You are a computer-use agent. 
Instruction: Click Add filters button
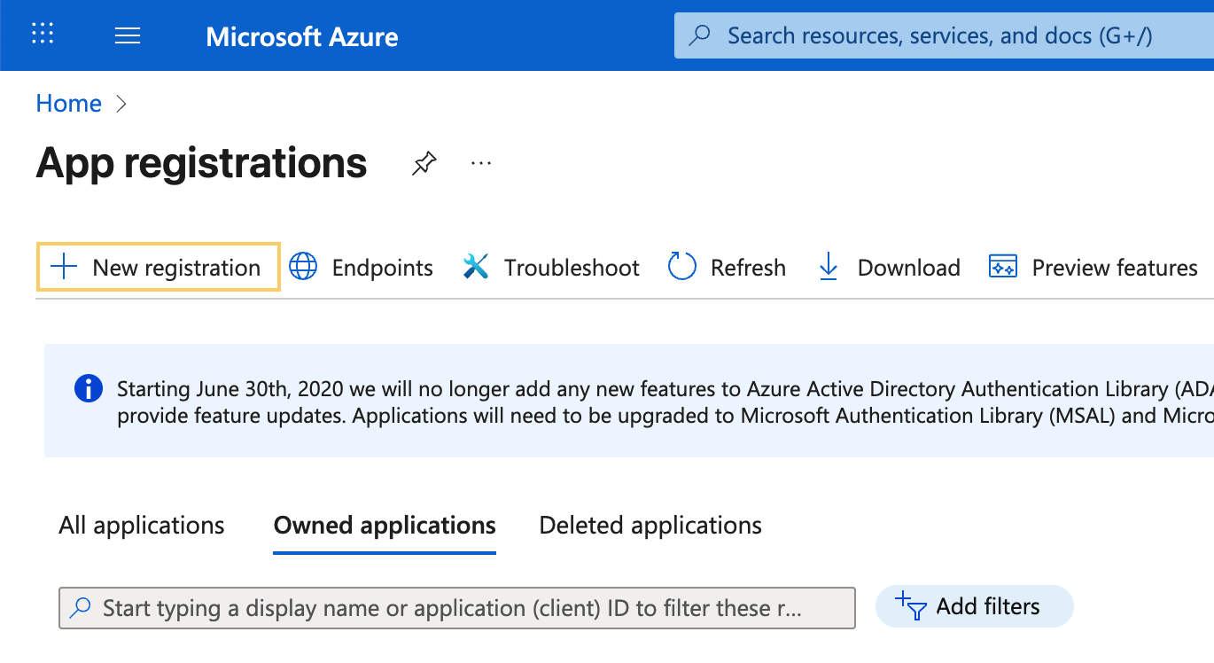[x=974, y=606]
